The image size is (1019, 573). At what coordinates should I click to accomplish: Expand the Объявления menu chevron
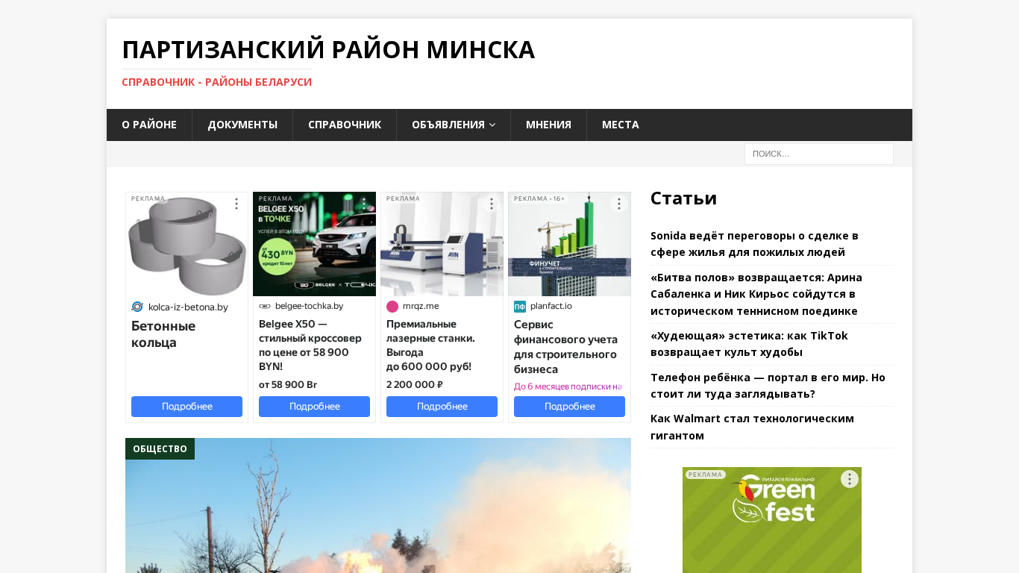point(492,125)
